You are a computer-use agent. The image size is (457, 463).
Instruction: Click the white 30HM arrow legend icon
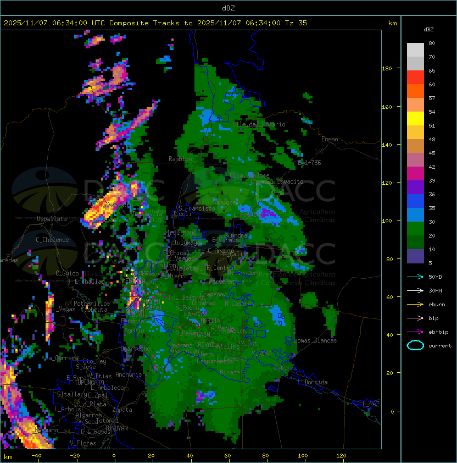click(415, 290)
